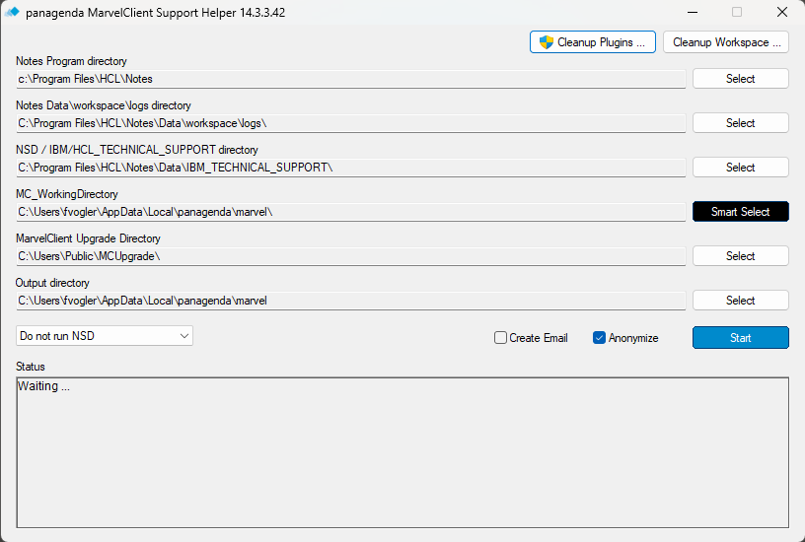Viewport: 805px width, 542px height.
Task: Uncheck the Anonymize checkbox
Action: pyautogui.click(x=599, y=337)
